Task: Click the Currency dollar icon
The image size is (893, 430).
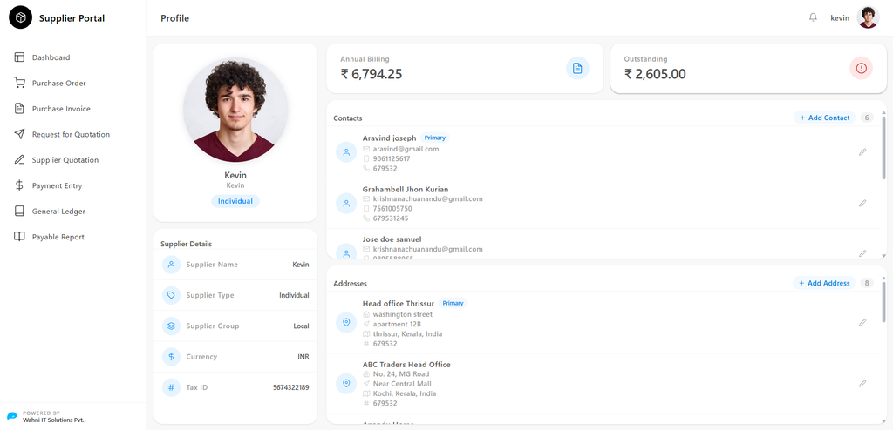Action: coord(171,357)
